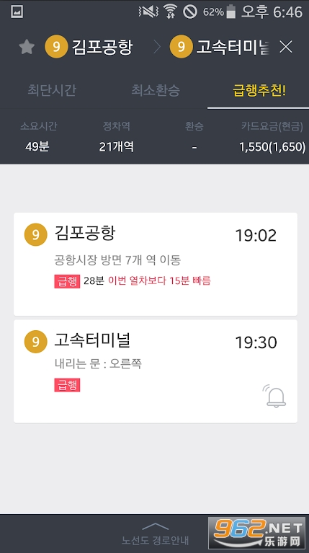Tap the favorite star icon
The height and width of the screenshot is (553, 309).
(27, 47)
